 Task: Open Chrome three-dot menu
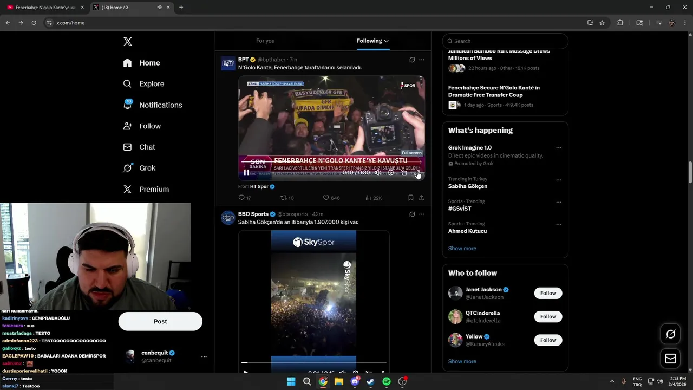coord(685,23)
